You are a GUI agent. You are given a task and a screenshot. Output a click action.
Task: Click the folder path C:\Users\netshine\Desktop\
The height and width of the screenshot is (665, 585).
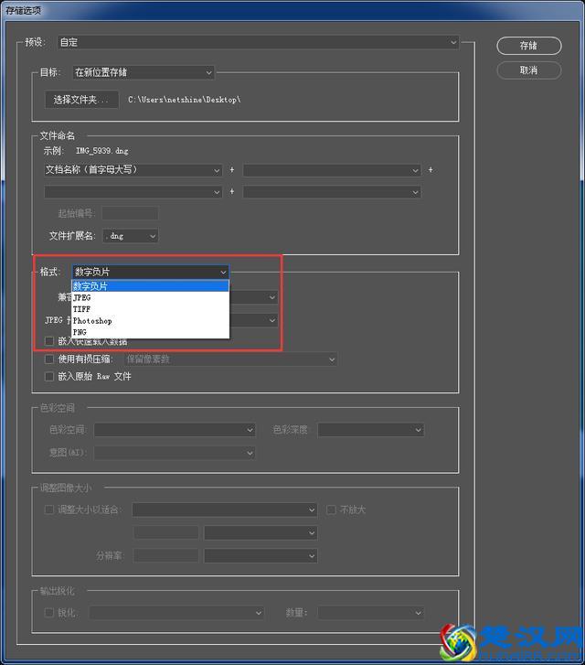(x=185, y=100)
